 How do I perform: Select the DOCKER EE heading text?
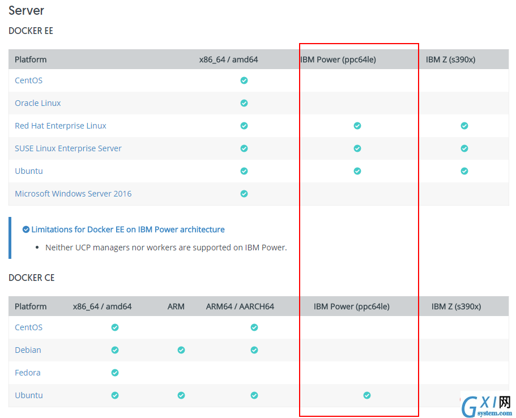coord(31,31)
